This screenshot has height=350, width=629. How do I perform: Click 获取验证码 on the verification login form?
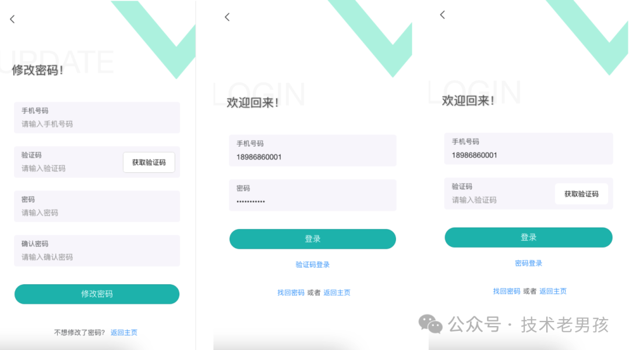click(581, 194)
